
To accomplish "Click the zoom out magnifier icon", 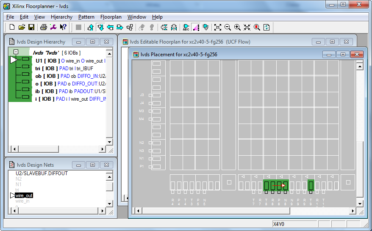I will click(228, 27).
